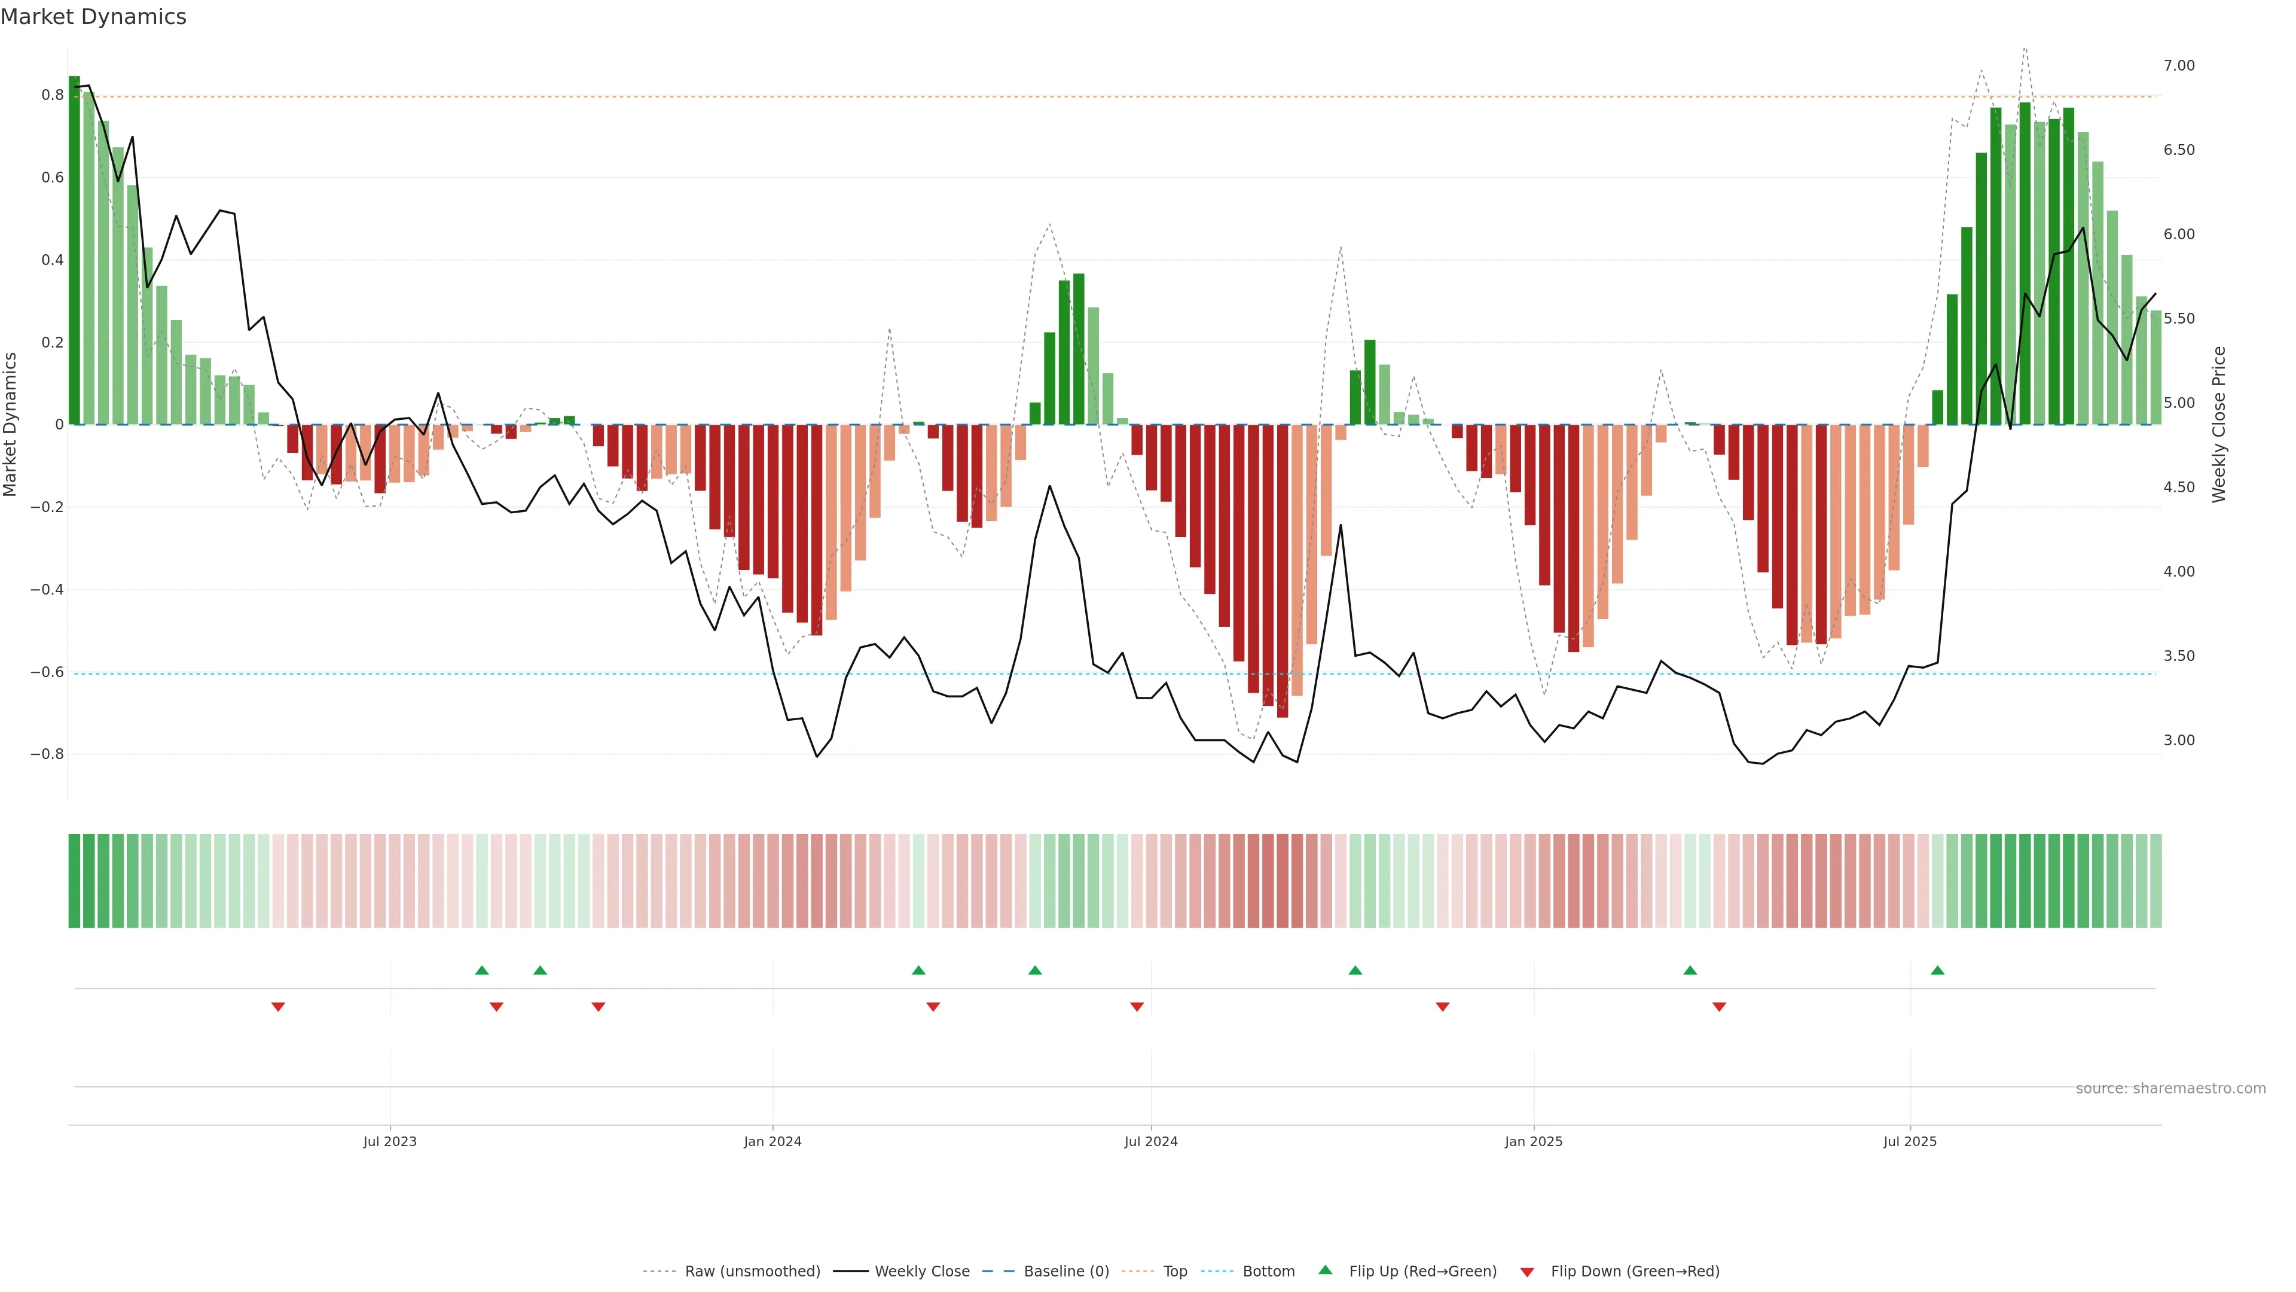2296x1292 pixels.
Task: Click the tallest dark green bar at far left
Action: 74,249
